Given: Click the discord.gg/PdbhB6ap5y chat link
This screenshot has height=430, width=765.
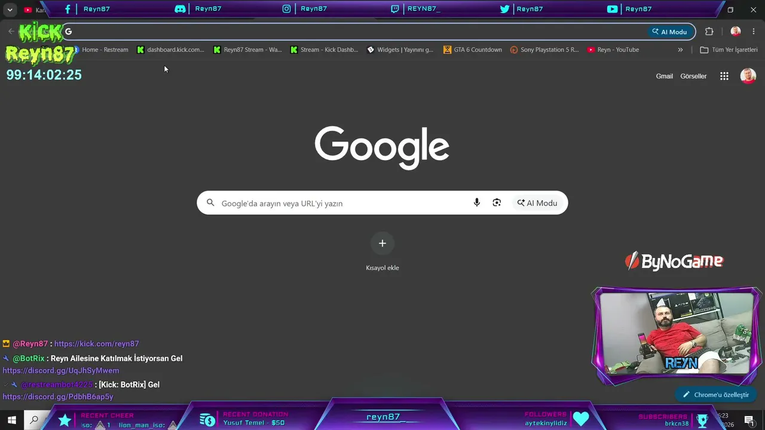Looking at the screenshot, I should tap(58, 397).
